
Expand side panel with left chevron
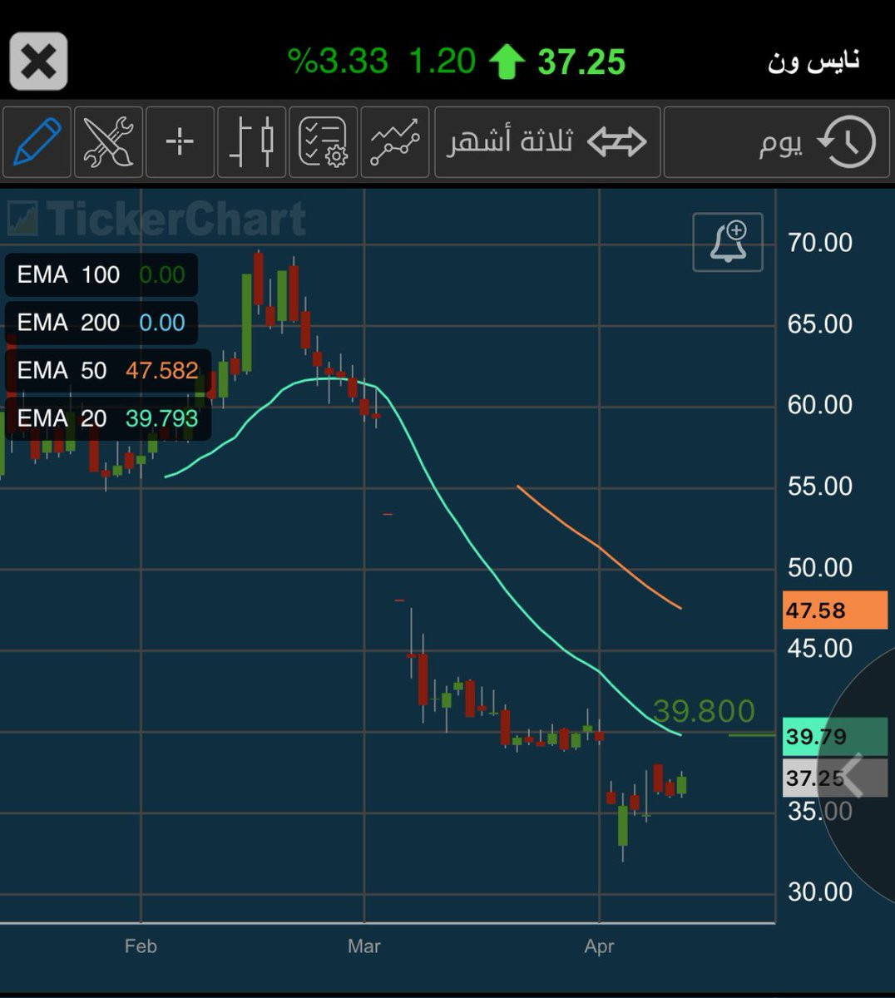853,777
